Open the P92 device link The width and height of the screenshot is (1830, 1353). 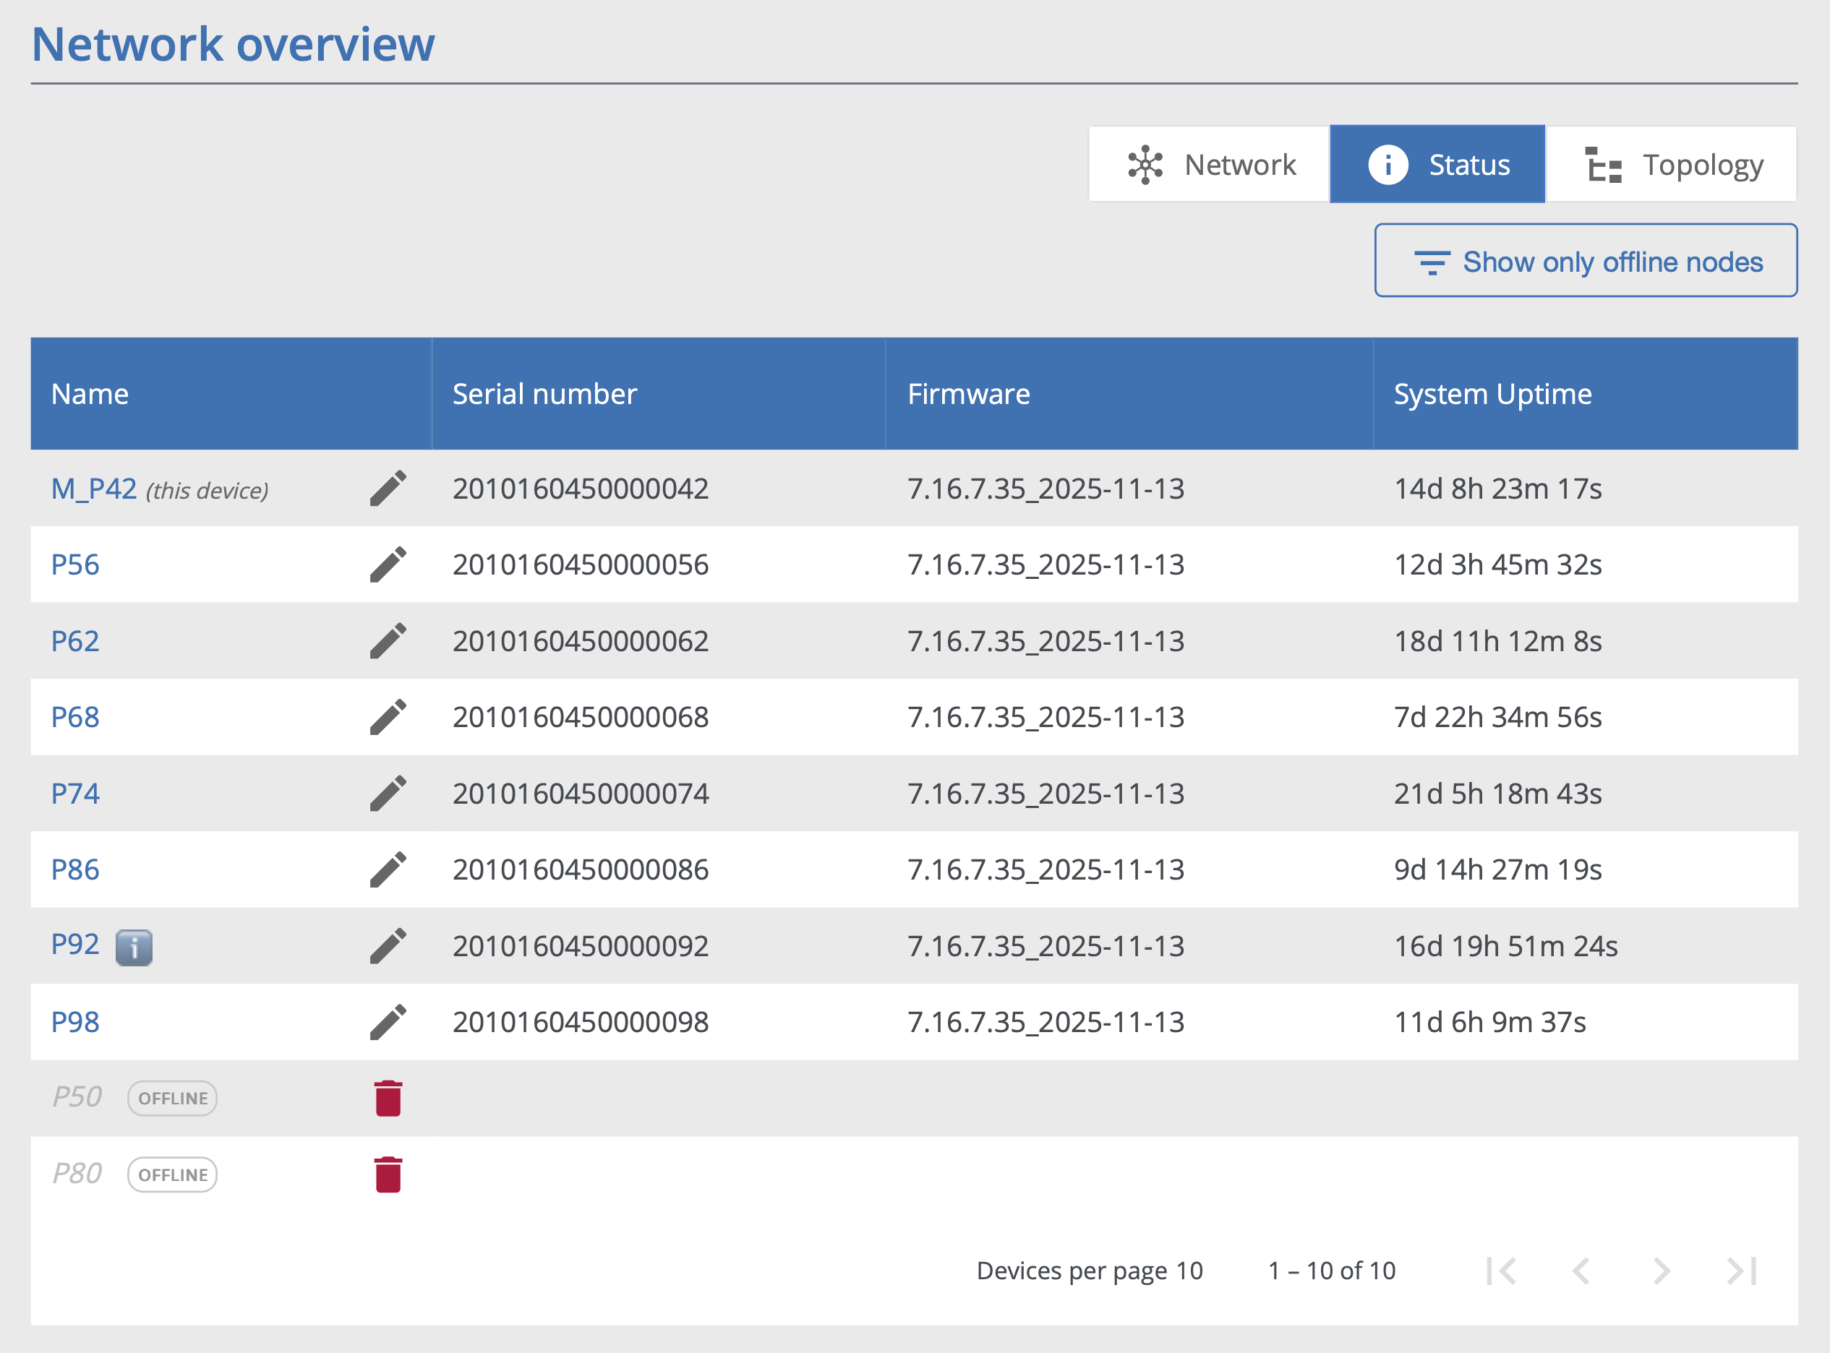[x=75, y=943]
